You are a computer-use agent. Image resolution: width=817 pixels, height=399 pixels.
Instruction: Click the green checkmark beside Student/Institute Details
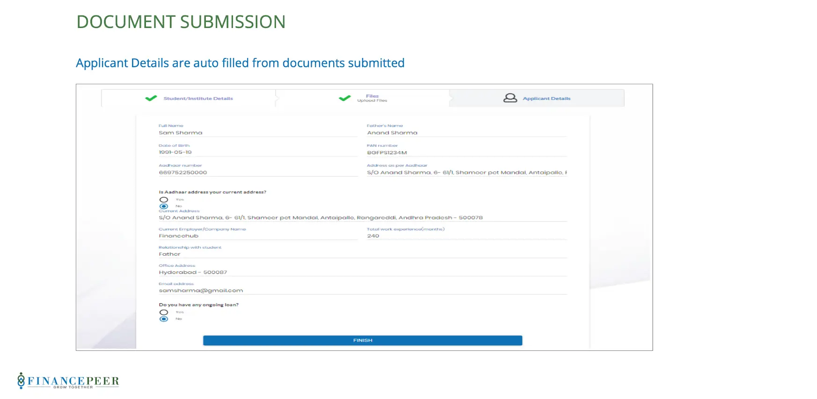[x=151, y=99]
